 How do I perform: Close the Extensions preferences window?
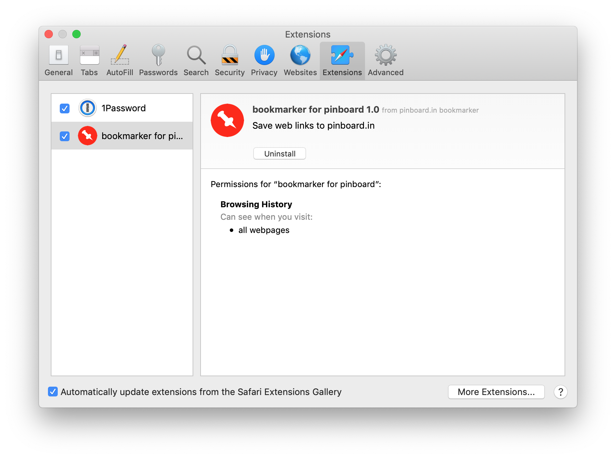[x=49, y=34]
